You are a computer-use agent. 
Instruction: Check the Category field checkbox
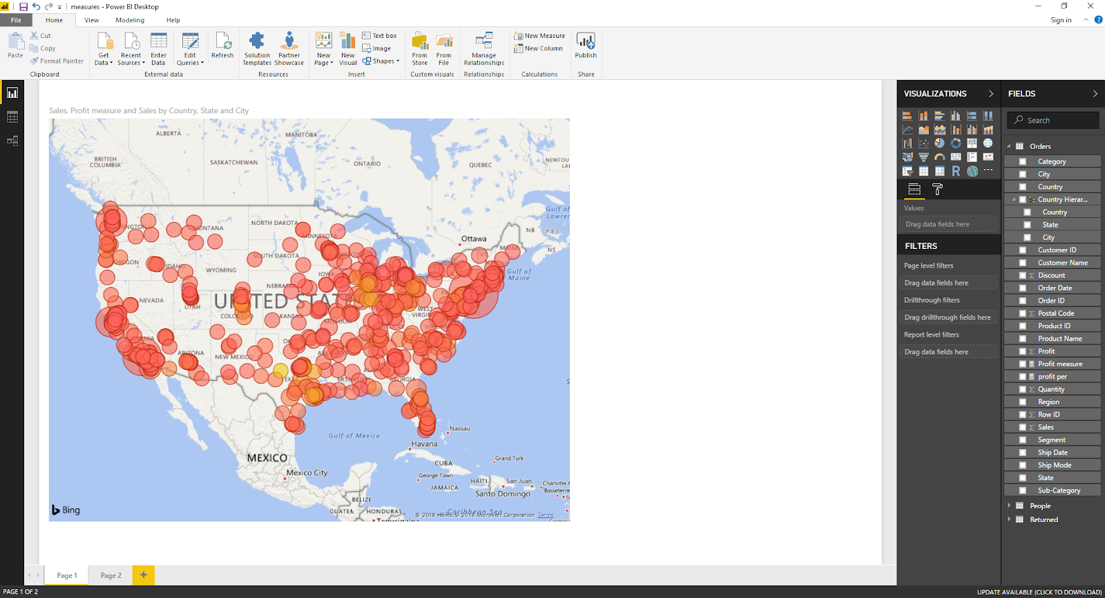tap(1023, 161)
